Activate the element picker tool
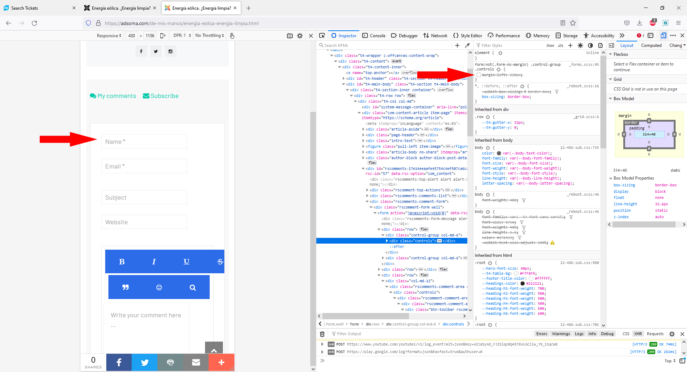 (x=322, y=35)
